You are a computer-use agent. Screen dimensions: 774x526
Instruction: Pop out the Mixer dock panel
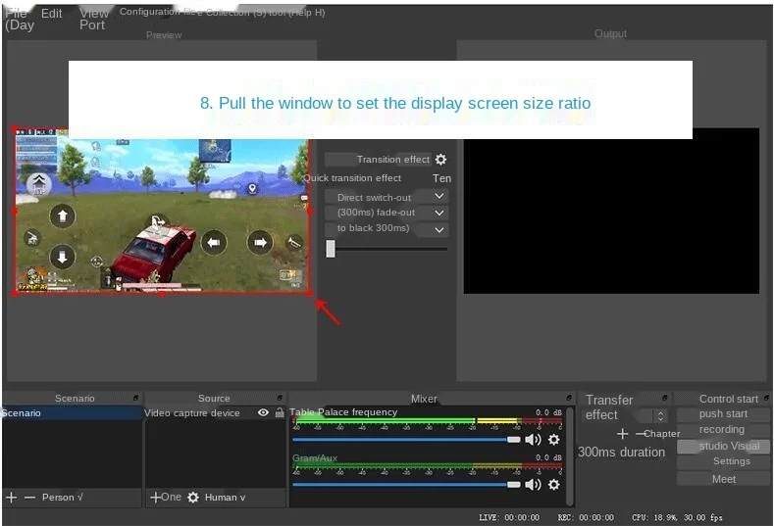569,398
